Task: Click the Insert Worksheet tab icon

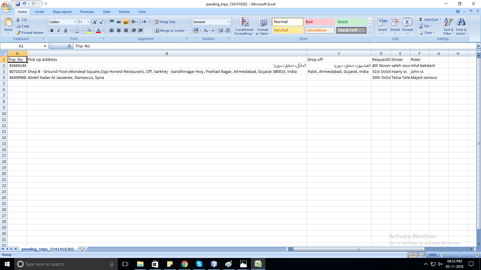Action: click(81, 249)
